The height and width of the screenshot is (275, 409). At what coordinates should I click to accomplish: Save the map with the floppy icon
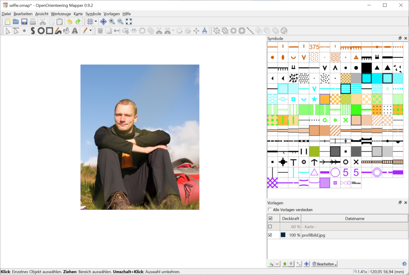pyautogui.click(x=24, y=22)
